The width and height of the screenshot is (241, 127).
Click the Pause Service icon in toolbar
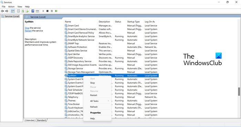tap(52, 11)
